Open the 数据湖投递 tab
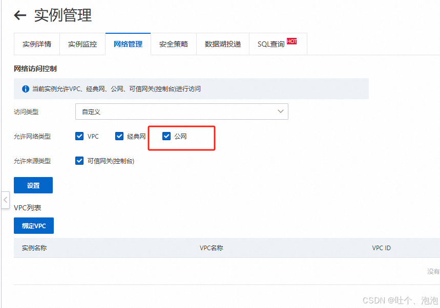This screenshot has height=308, width=440. point(223,44)
